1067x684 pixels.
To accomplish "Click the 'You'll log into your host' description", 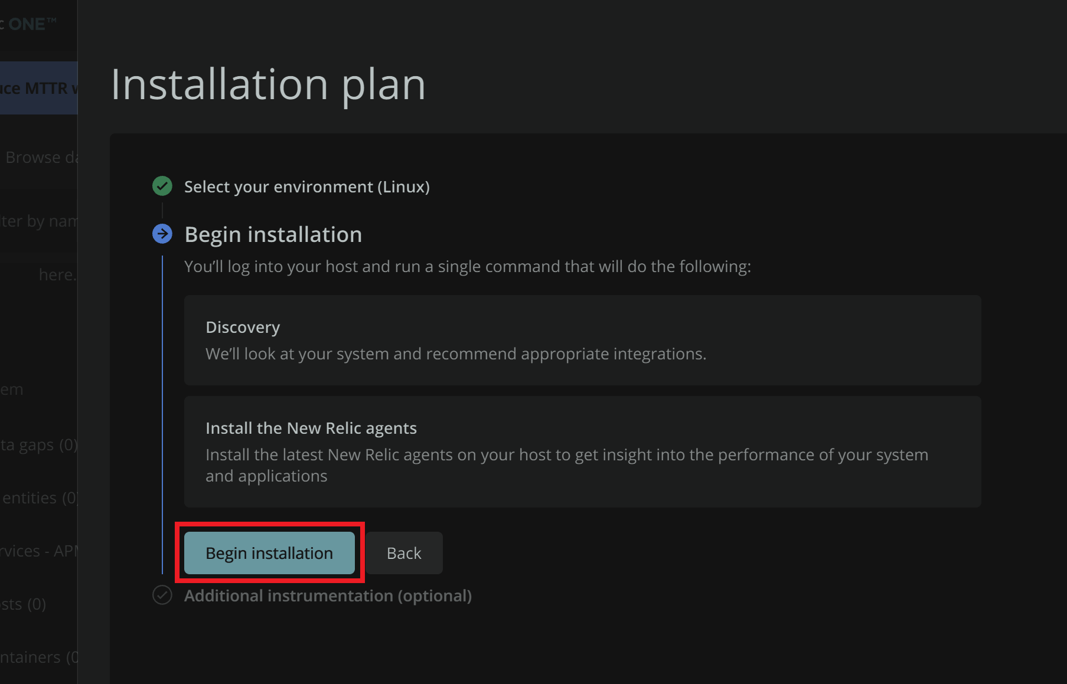I will click(x=468, y=267).
